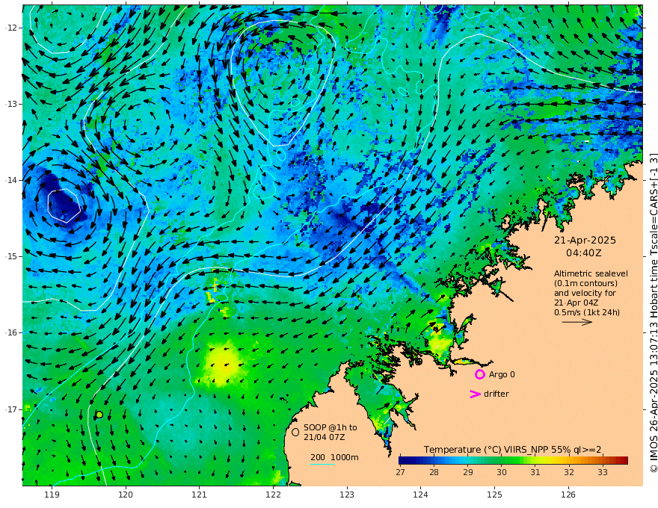Click the '200 1000m' depth label
This screenshot has width=658, height=508.
pos(334,457)
